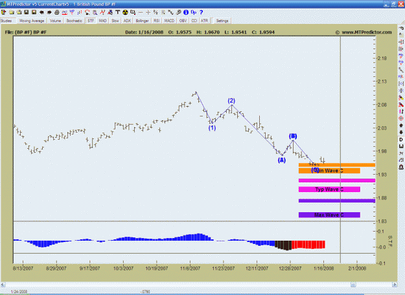Click the key-shaped toolbar icon
The height and width of the screenshot is (295, 405).
178,12
